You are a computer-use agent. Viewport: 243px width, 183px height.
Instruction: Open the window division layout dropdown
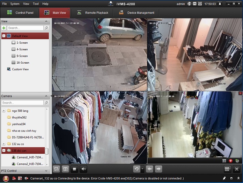(228, 169)
